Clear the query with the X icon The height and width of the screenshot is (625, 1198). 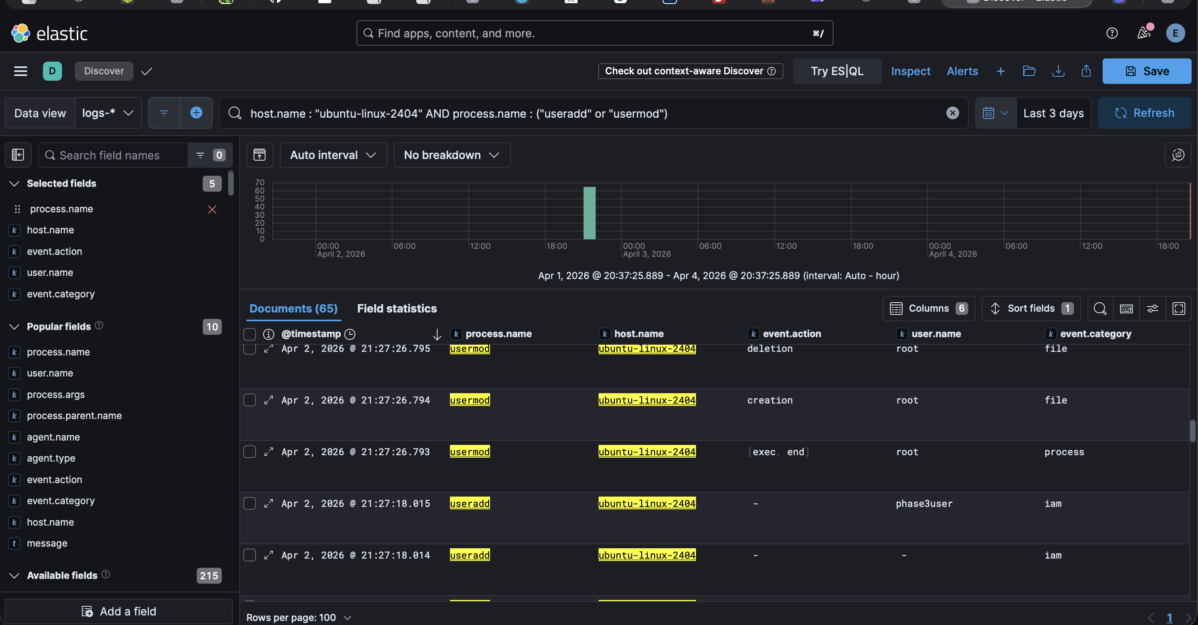(952, 113)
